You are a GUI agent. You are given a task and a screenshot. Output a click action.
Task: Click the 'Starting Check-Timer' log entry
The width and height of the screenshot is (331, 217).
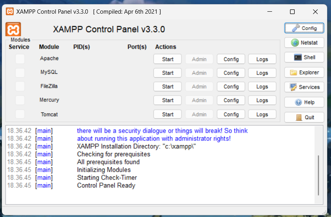pyautogui.click(x=107, y=178)
